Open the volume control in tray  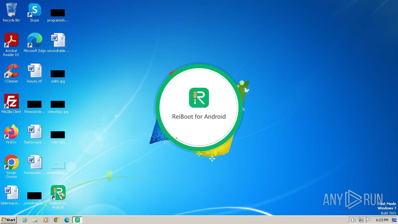[353, 220]
